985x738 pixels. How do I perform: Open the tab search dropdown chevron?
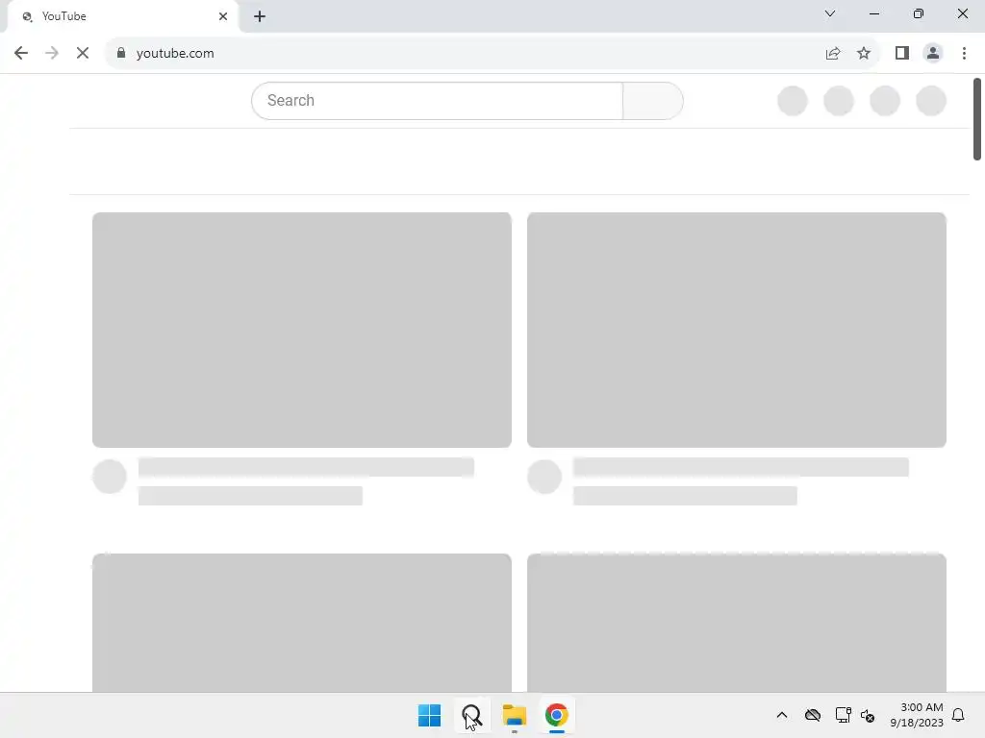[x=830, y=13]
